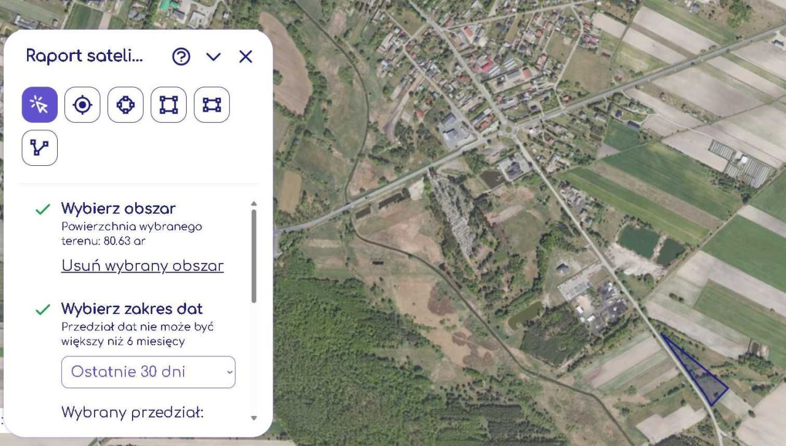The height and width of the screenshot is (446, 786).
Task: Select the click-to-pick parcel tool
Action: [x=40, y=105]
